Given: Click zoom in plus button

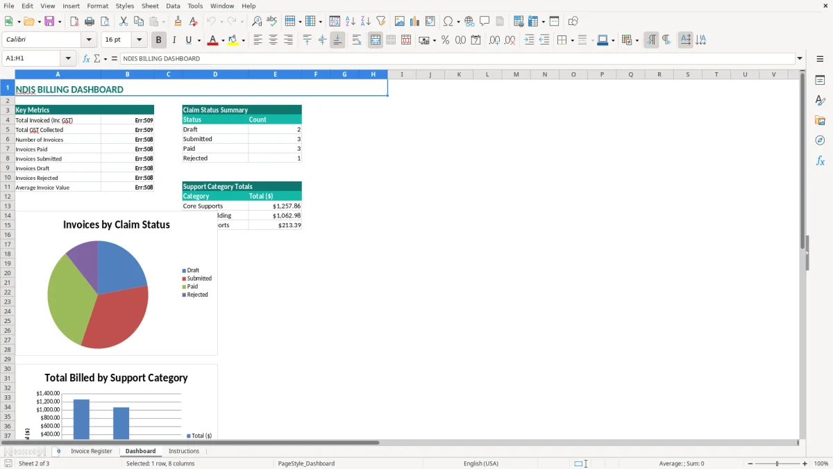Looking at the screenshot, I should click(805, 463).
